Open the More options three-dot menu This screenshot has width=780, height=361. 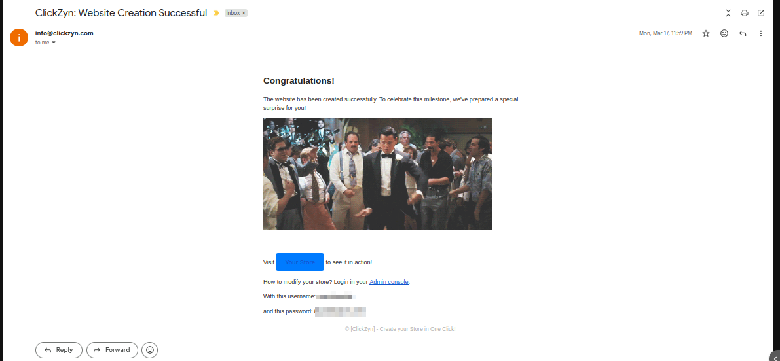[760, 33]
